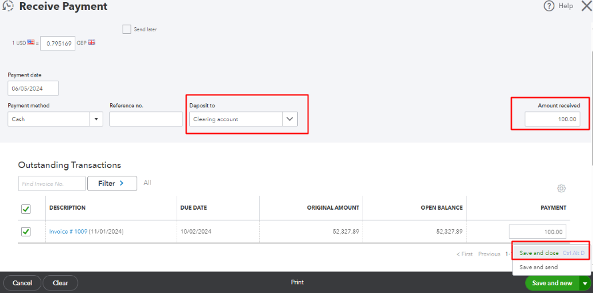
Task: Open the table settings gear icon
Action: point(562,188)
